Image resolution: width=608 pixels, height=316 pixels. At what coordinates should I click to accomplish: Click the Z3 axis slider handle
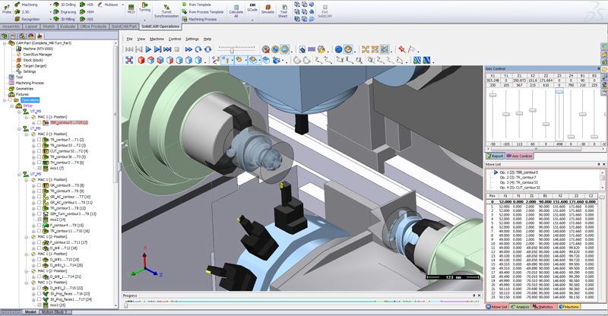click(559, 91)
